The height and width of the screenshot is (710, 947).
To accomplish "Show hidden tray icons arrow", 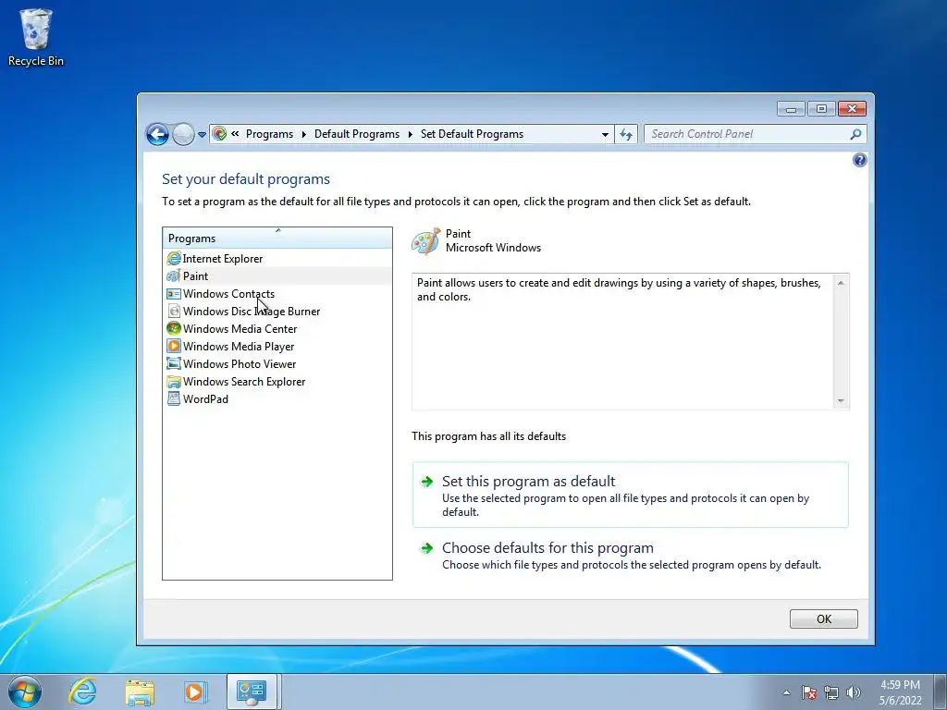I will 786,692.
